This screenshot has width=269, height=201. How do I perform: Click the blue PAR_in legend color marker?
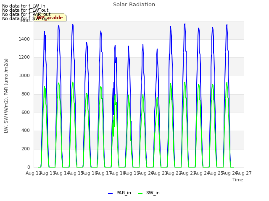pos(110,193)
